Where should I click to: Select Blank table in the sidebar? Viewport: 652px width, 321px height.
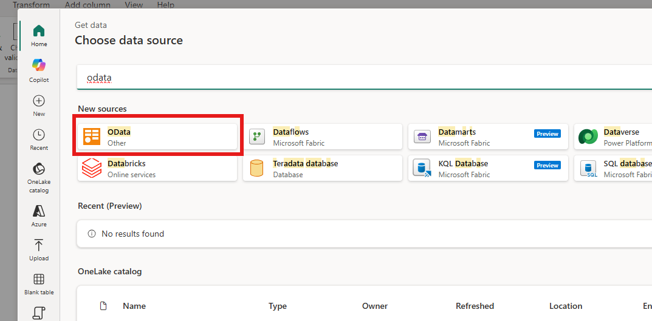pyautogui.click(x=39, y=284)
